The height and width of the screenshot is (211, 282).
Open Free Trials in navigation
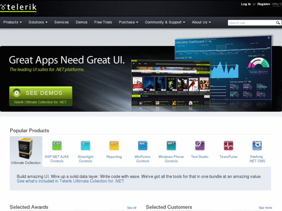pos(103,22)
